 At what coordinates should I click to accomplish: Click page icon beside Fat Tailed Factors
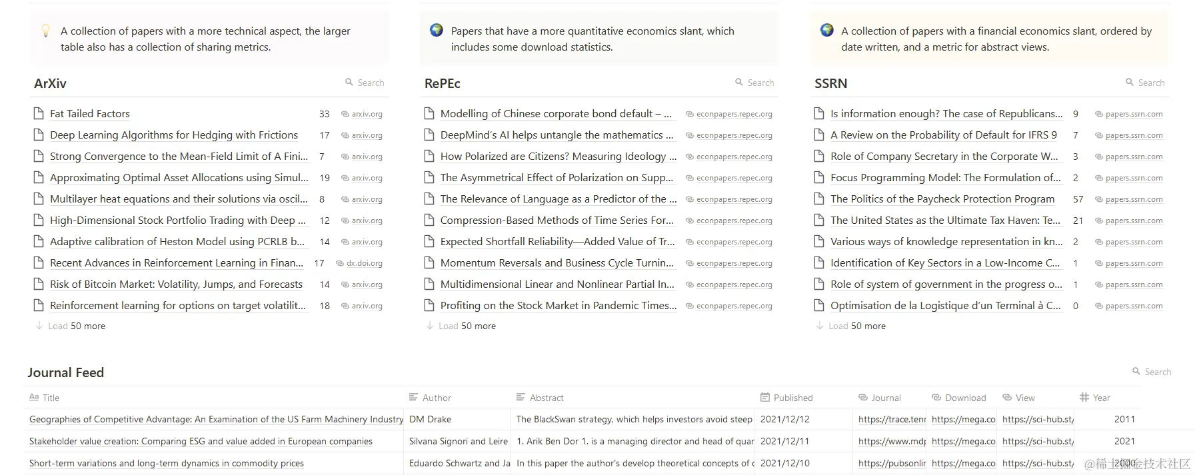pos(39,114)
